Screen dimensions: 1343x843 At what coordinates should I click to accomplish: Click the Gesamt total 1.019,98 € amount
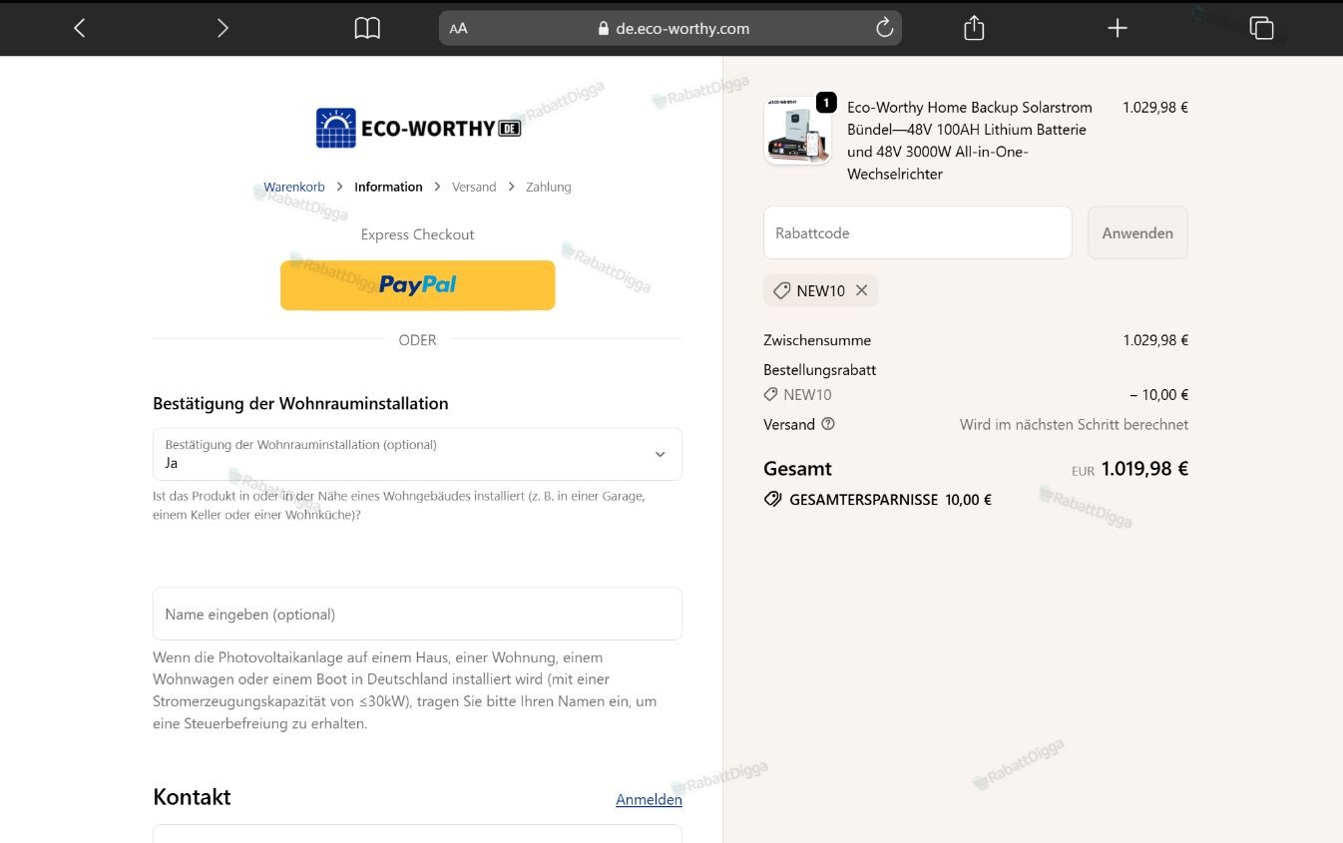click(1144, 469)
